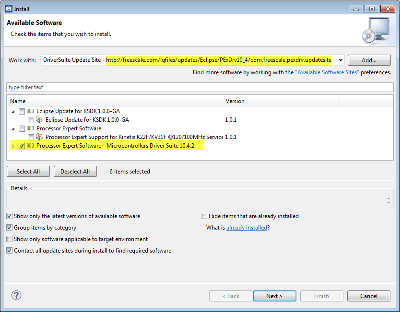Screen dimensions: 400x312
Task: Click Microcontrollers Driver Suite category icon
Action: point(30,146)
